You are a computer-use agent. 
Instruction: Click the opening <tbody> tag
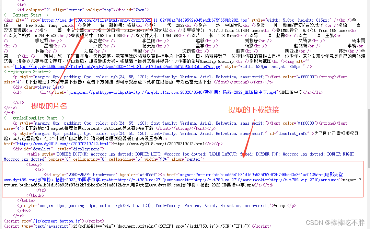point(34,164)
